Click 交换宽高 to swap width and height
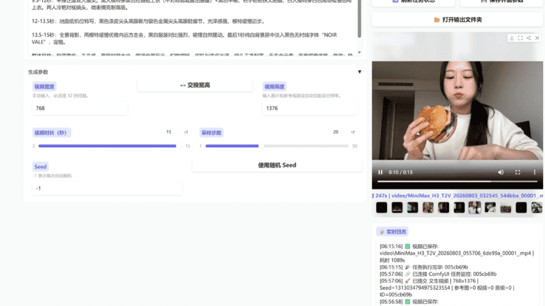The height and width of the screenshot is (306, 545). (x=195, y=85)
